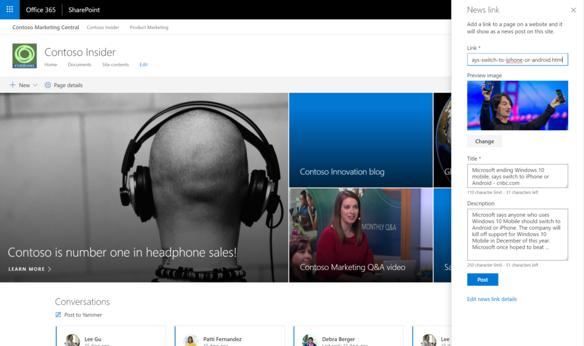
Task: Click the Title text box
Action: [x=517, y=176]
